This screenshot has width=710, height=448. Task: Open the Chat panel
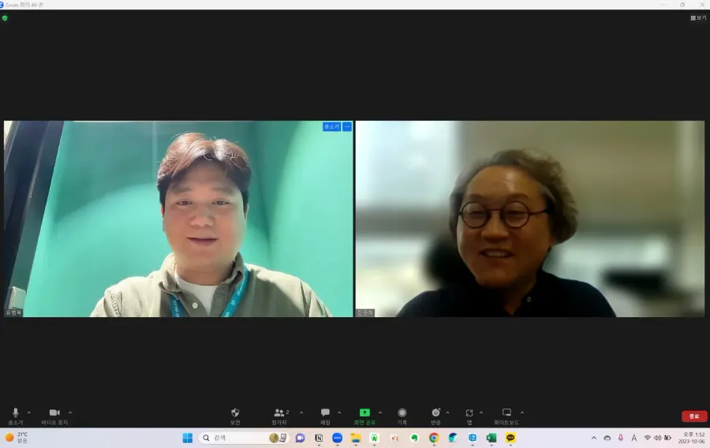[325, 416]
